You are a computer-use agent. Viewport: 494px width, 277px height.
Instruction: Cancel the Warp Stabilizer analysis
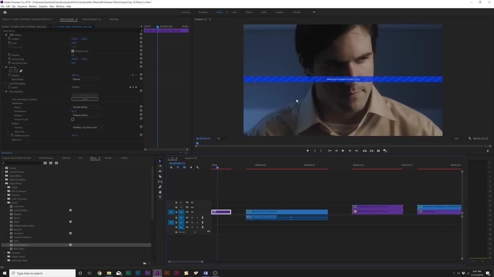coord(85,99)
